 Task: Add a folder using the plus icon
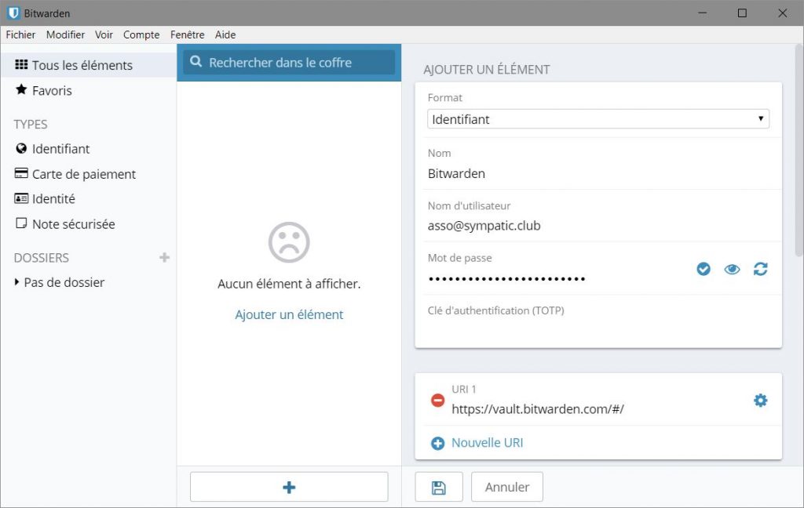click(x=164, y=257)
